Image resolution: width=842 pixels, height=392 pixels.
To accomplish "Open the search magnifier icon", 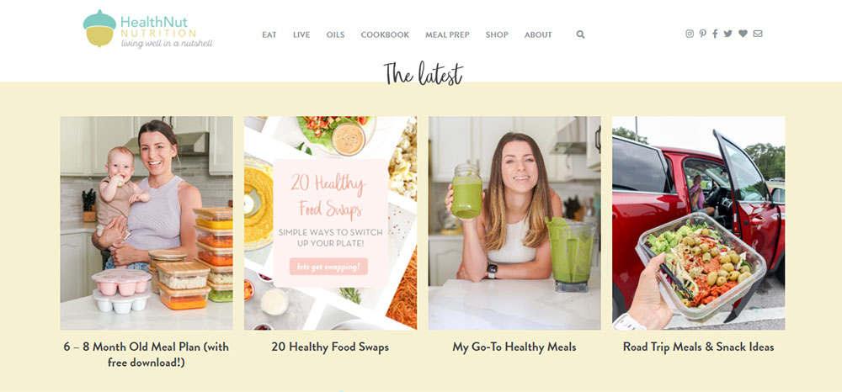I will coord(580,34).
